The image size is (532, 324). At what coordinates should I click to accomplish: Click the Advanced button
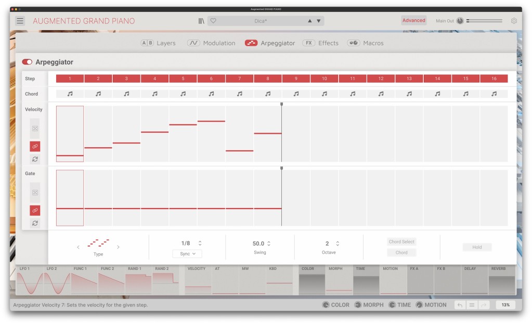pos(413,20)
